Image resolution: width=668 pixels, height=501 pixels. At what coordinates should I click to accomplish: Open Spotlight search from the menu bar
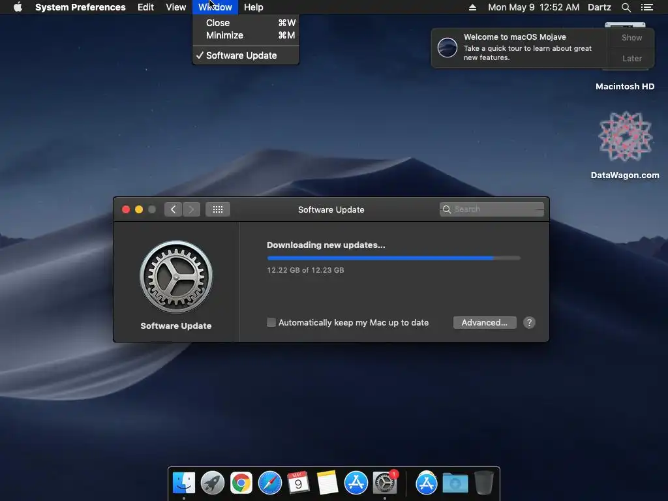click(x=626, y=7)
